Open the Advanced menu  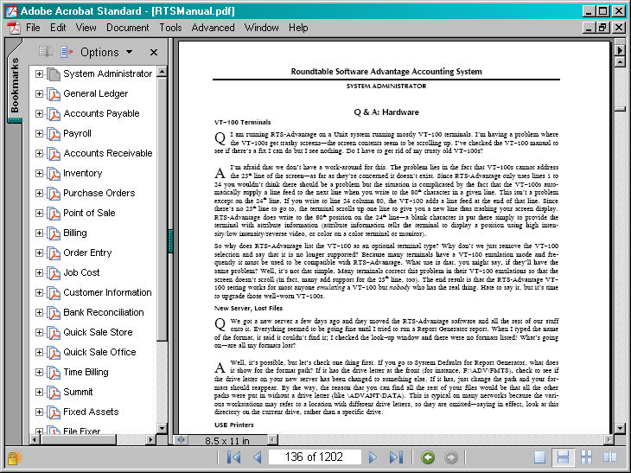tap(213, 28)
